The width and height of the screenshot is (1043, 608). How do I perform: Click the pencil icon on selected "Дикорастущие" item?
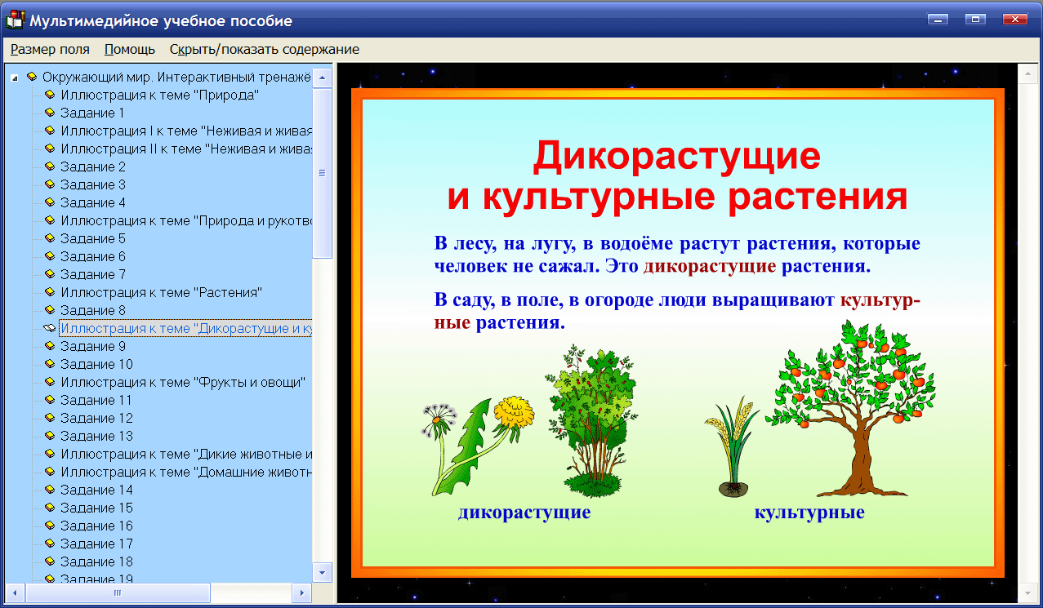pos(49,327)
